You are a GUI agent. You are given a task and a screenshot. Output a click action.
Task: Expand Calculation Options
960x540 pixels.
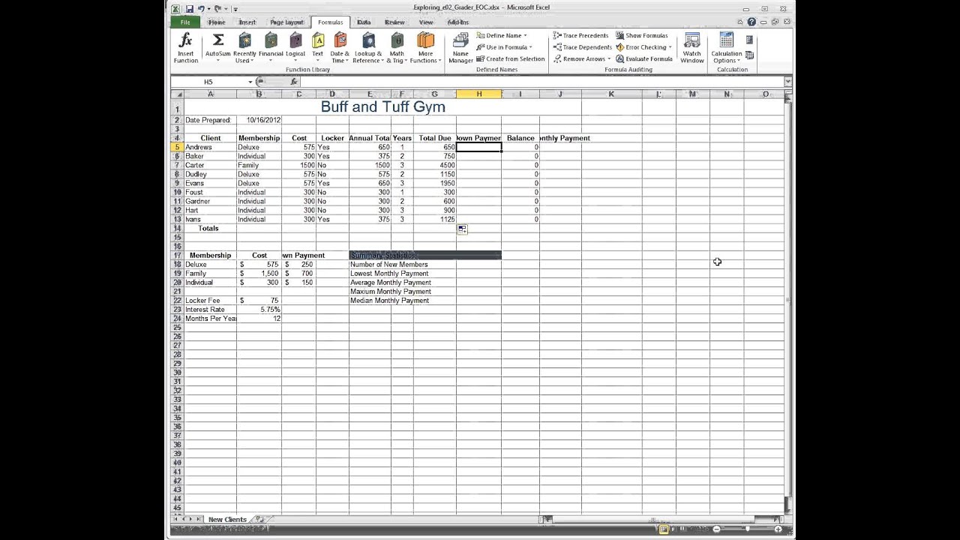726,48
